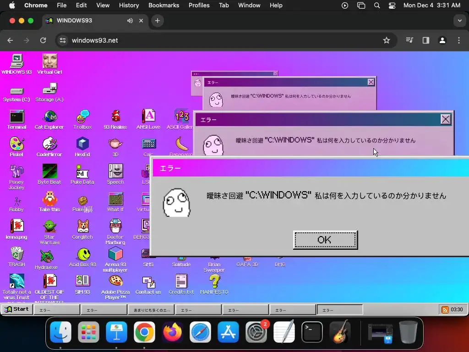Play Star Wars.avi

pyautogui.click(x=49, y=232)
